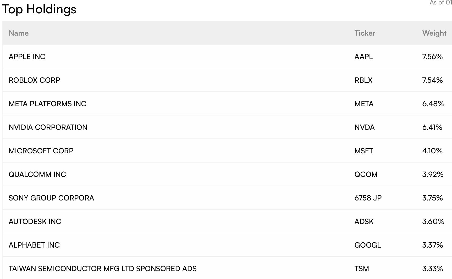452x279 pixels.
Task: Click TAIWAN SEMICONDUCTOR MFG LTD SPONSORED ADS
Action: [x=103, y=269]
